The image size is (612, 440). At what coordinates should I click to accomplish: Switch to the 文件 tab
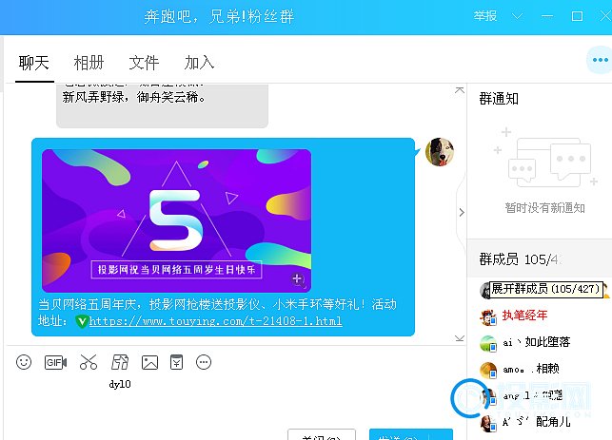click(144, 63)
